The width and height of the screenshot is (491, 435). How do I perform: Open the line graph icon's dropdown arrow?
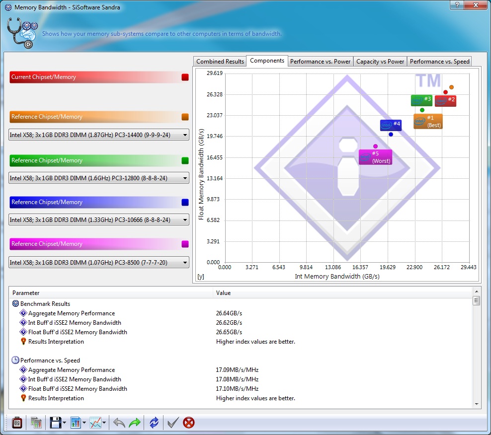click(104, 423)
